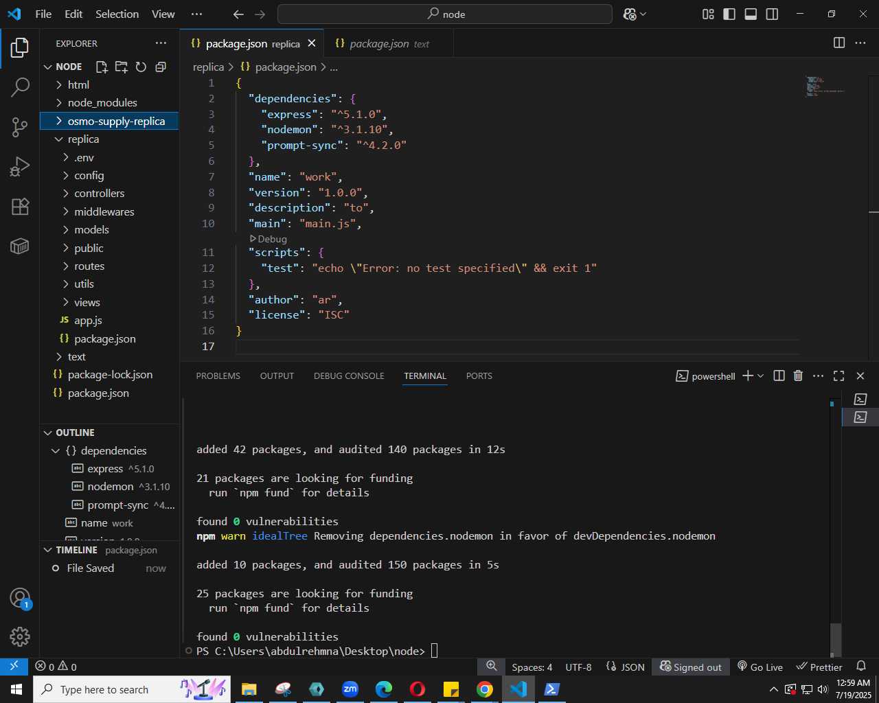Screen dimensions: 879x703
Task: Open Microsoft Edge from the taskbar
Action: click(384, 689)
